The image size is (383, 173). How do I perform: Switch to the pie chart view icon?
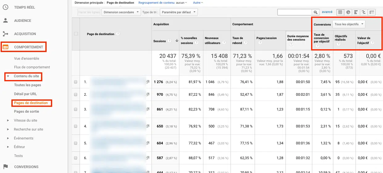(x=348, y=12)
